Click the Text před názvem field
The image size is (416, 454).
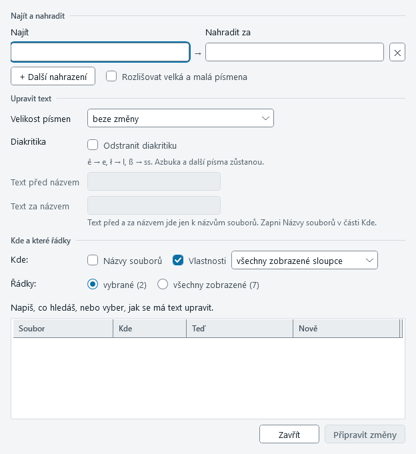point(154,181)
